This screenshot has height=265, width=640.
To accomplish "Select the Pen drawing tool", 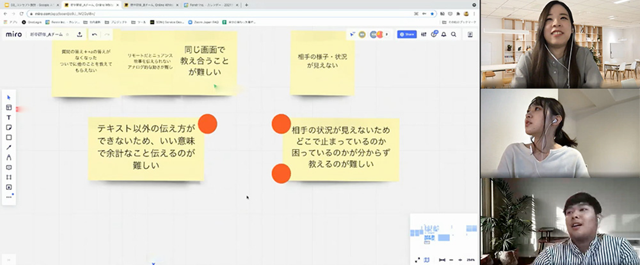I will [9, 157].
